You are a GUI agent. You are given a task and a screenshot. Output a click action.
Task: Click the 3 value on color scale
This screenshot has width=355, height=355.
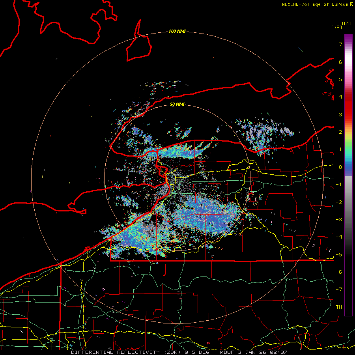coord(340,114)
